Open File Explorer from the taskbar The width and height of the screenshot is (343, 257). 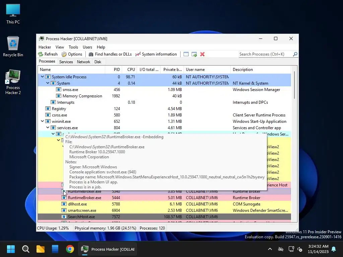pos(41,249)
